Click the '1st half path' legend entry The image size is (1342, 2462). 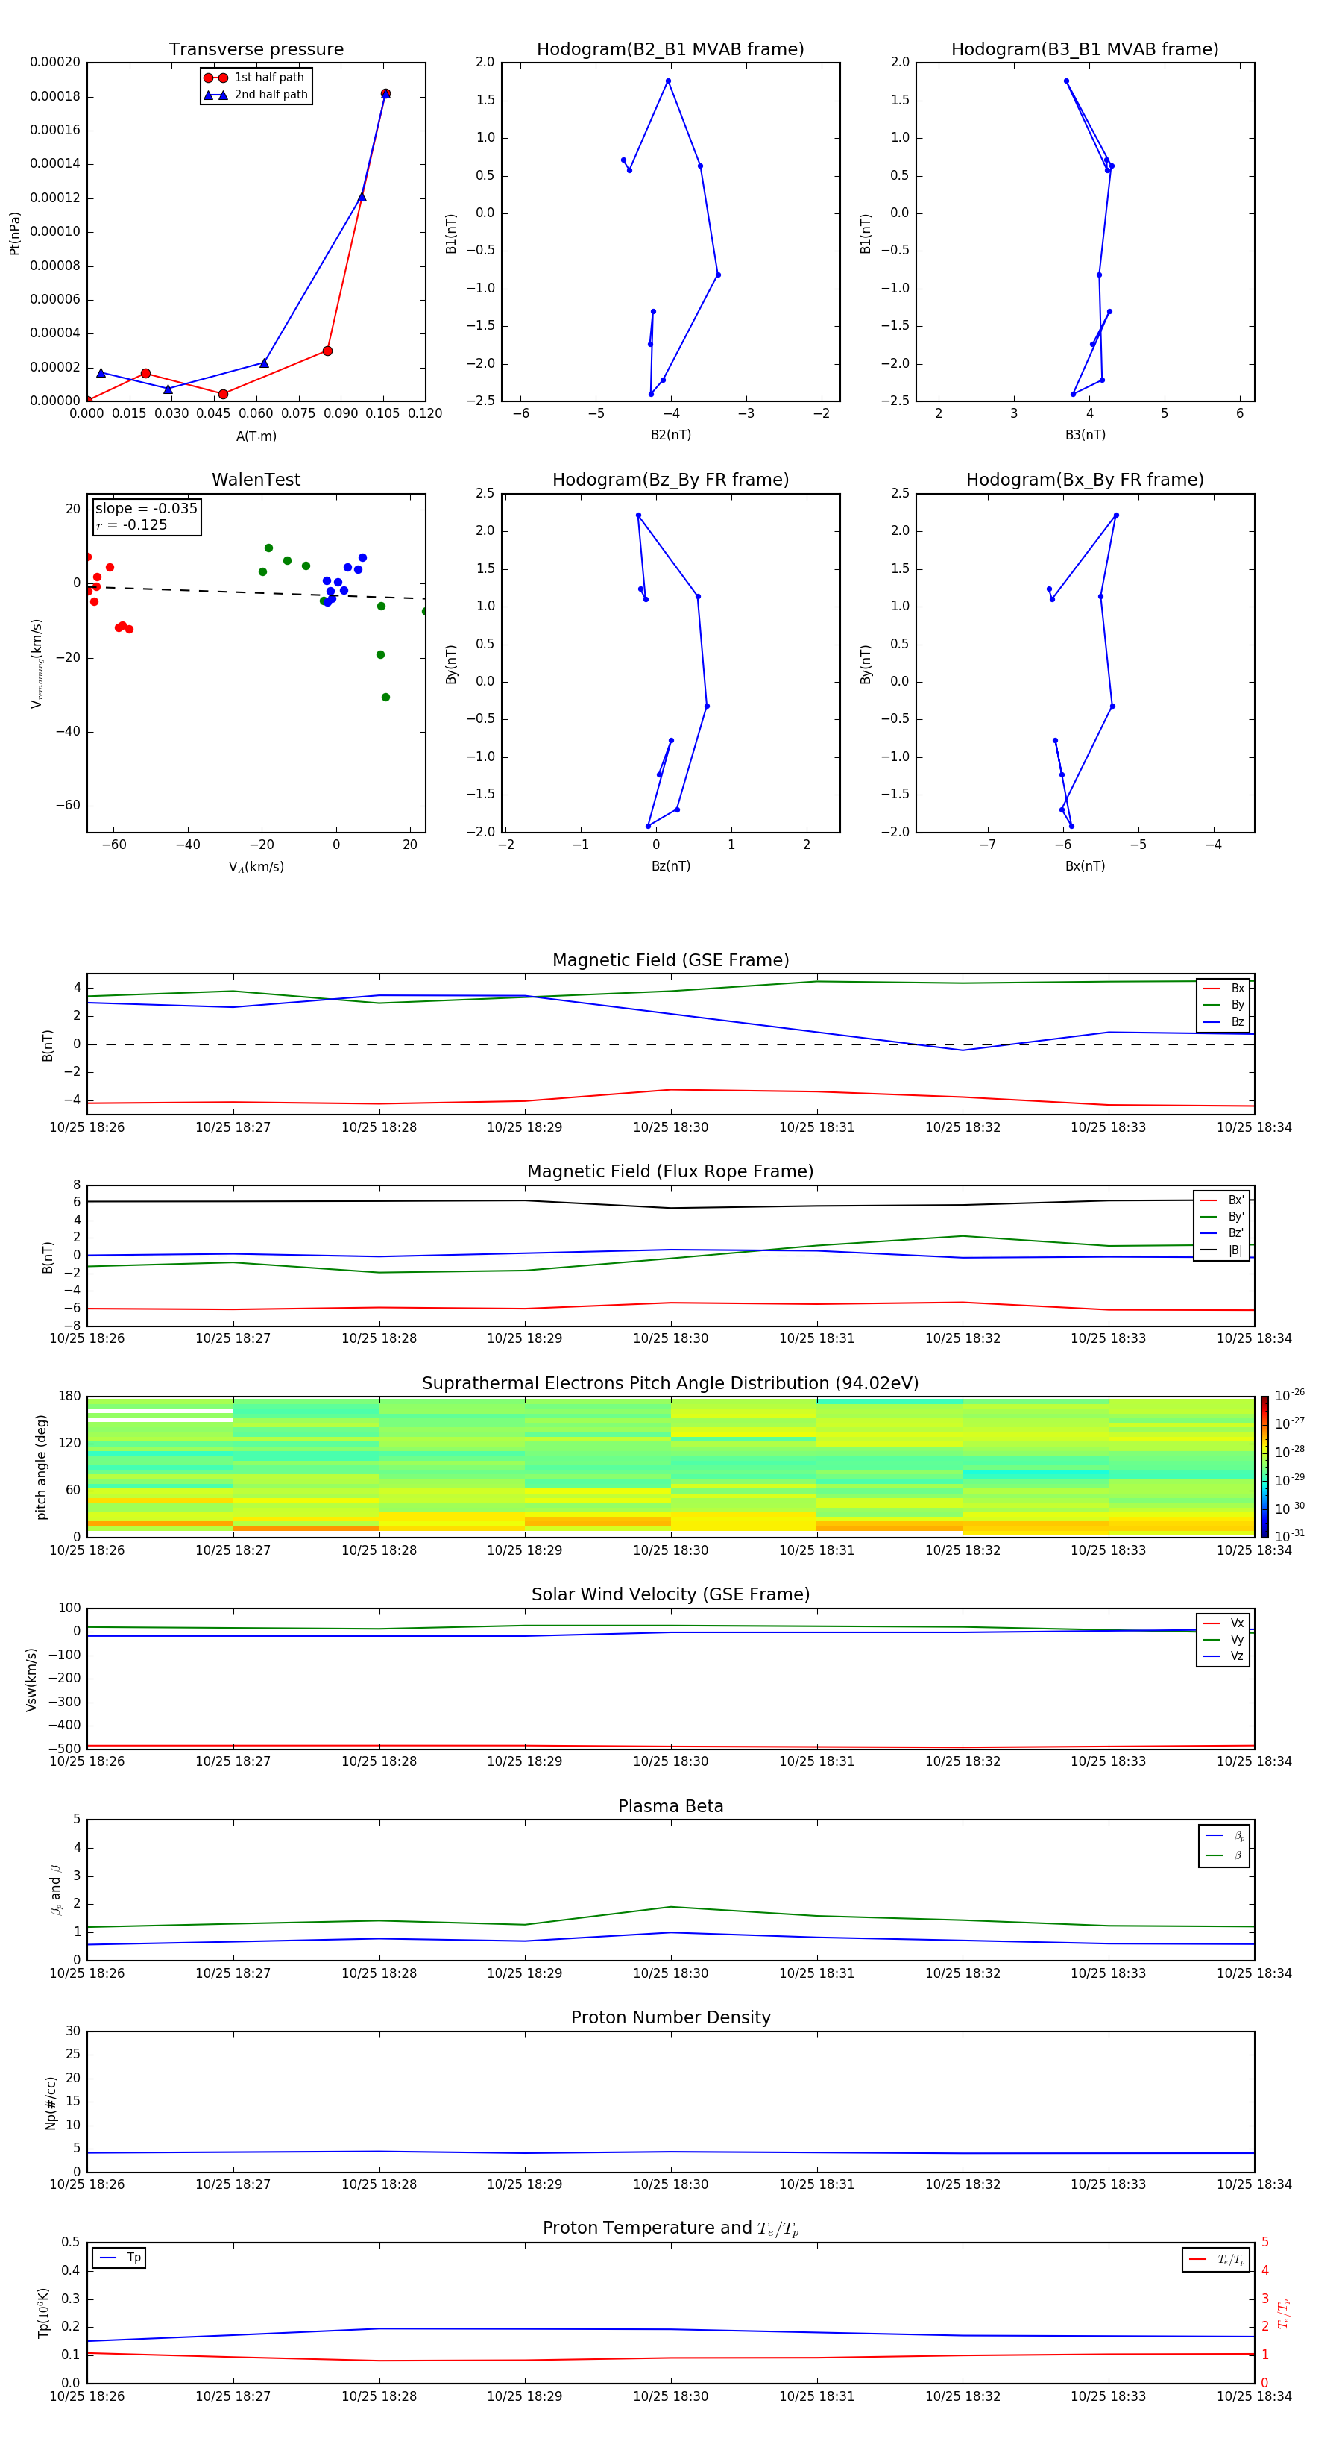point(255,78)
